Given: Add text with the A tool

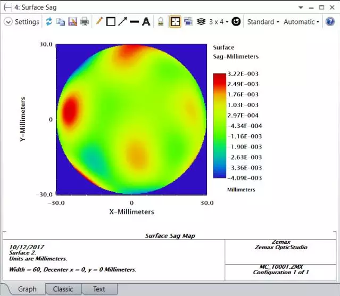Looking at the screenshot, I should pos(146,22).
